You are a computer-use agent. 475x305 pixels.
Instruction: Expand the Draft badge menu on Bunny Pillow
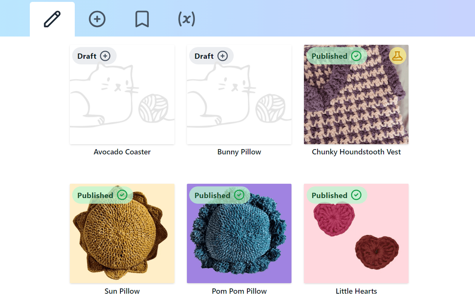click(x=211, y=55)
